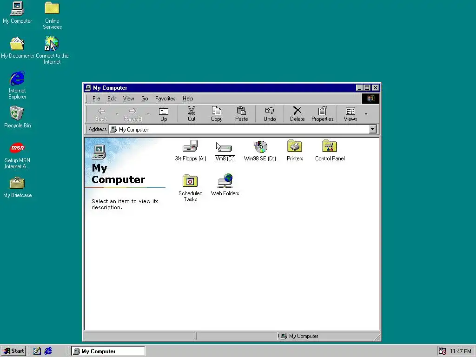Select the My Documents desktop icon
Viewport: 476px width, 357px height.
[x=17, y=47]
